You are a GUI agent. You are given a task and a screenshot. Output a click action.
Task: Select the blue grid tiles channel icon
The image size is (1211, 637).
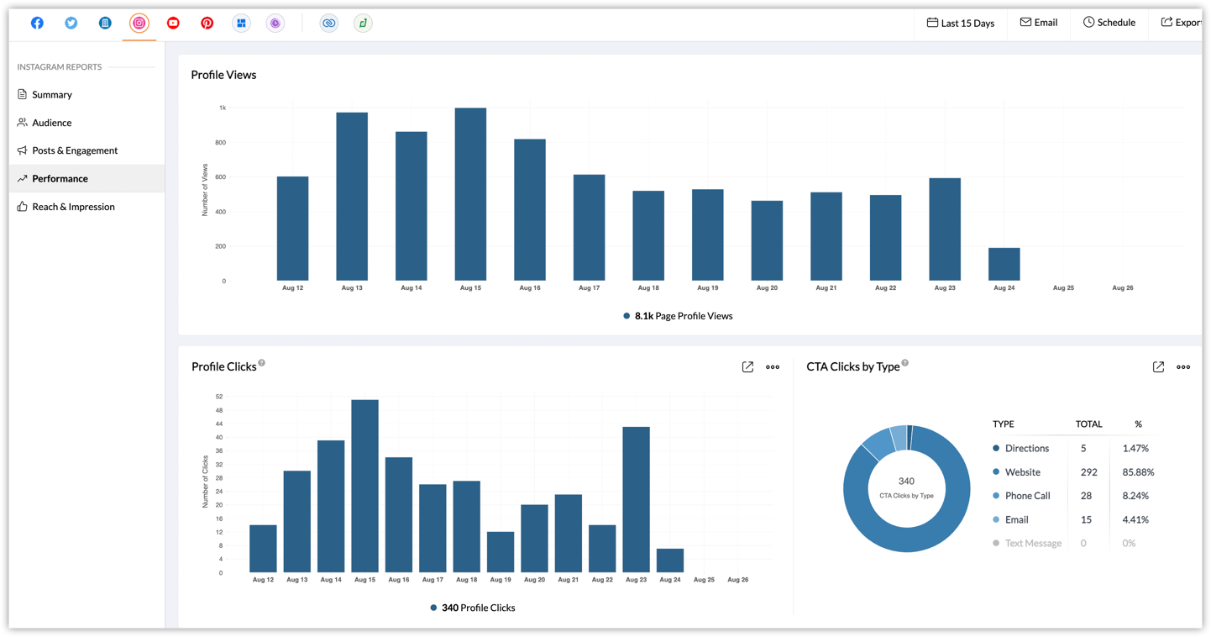[241, 23]
